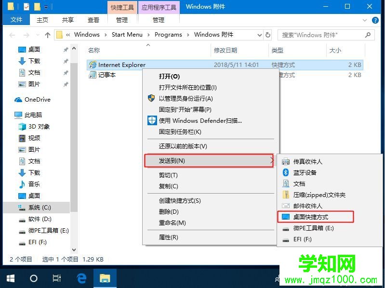The width and height of the screenshot is (385, 288).
Task: Click the Windows Start button
Action: [x=11, y=278]
